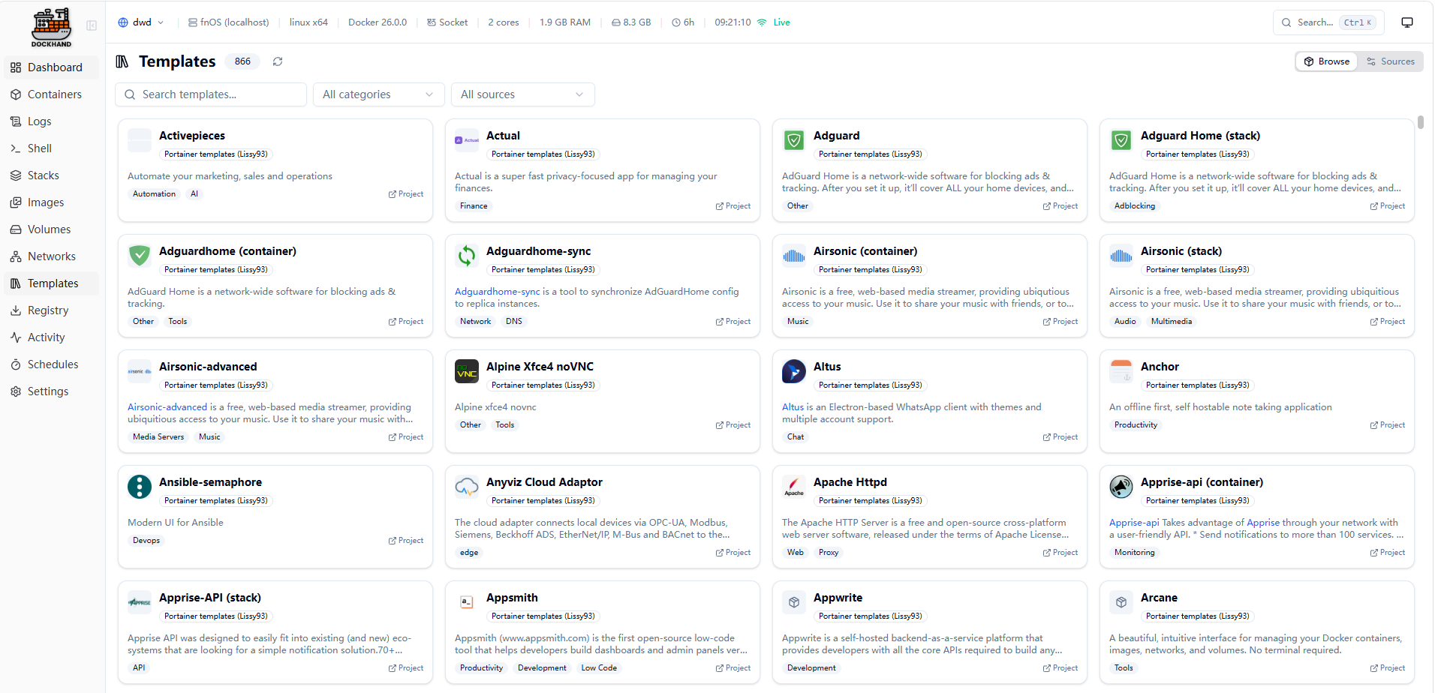The height and width of the screenshot is (693, 1435).
Task: Collapse the sidebar panel
Action: coord(92,25)
